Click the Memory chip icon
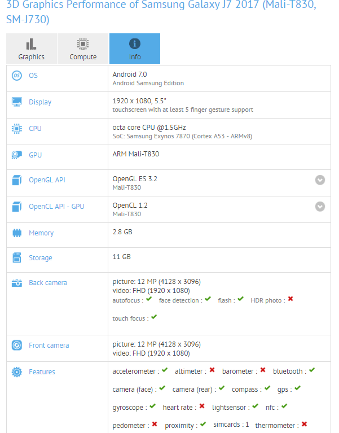Screen dimensions: 339x433 [17, 233]
